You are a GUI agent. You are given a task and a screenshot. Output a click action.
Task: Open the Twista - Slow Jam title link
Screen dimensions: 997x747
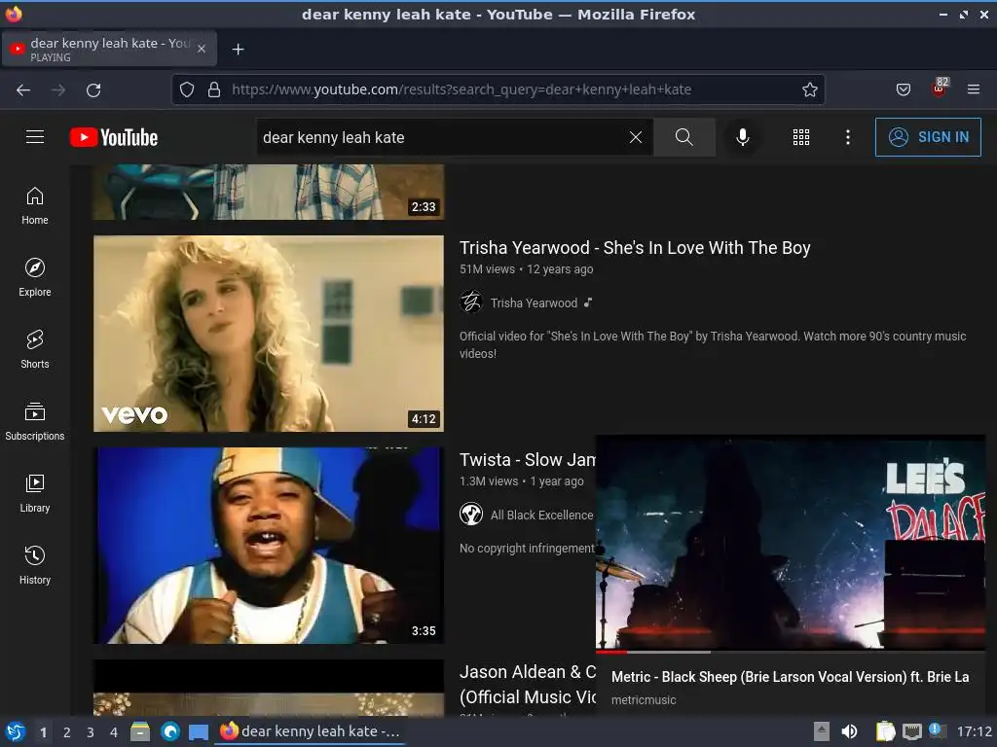[x=527, y=459]
